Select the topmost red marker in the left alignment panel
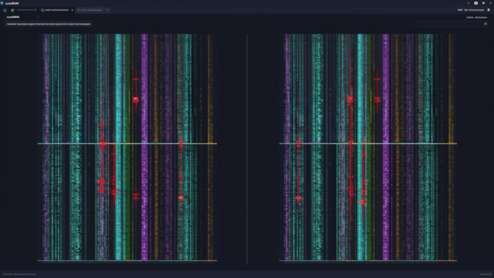Image resolution: width=494 pixels, height=278 pixels. (x=136, y=80)
